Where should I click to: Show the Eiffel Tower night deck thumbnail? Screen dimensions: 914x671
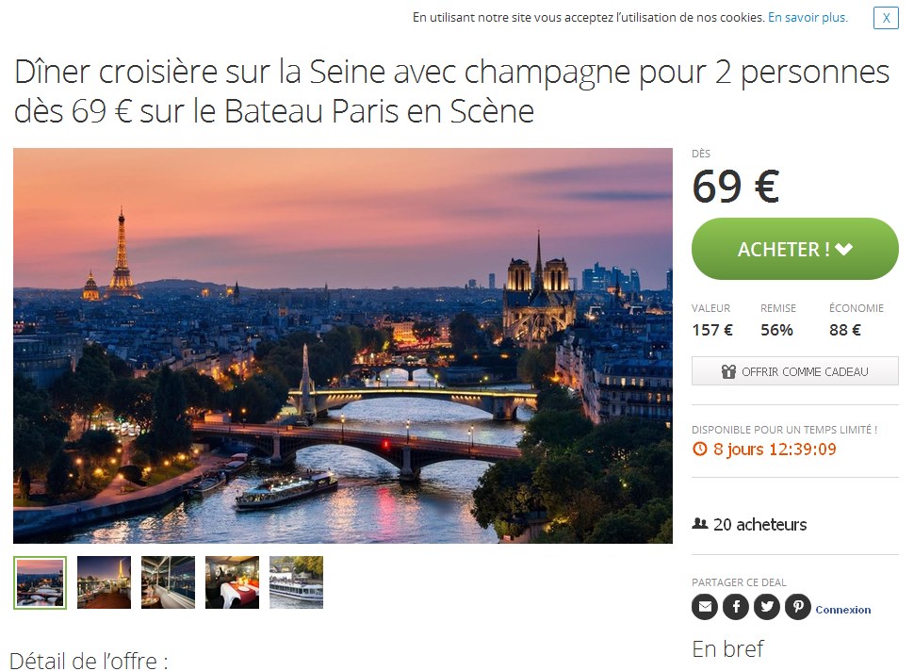[x=104, y=582]
